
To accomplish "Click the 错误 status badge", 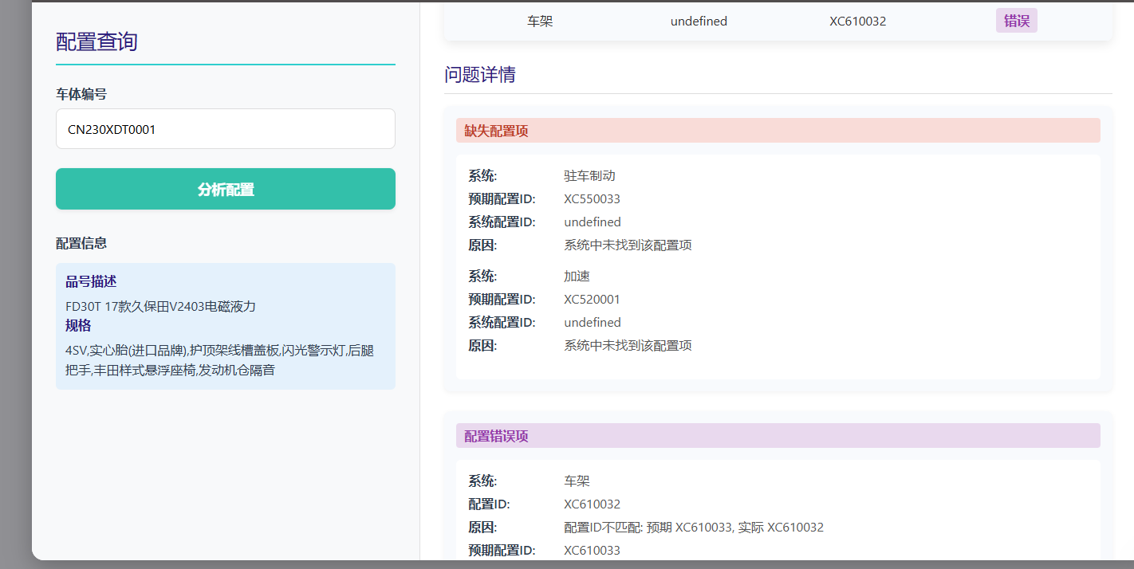I will 1016,22.
